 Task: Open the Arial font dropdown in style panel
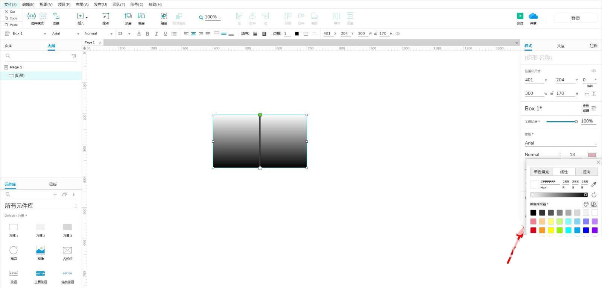561,143
